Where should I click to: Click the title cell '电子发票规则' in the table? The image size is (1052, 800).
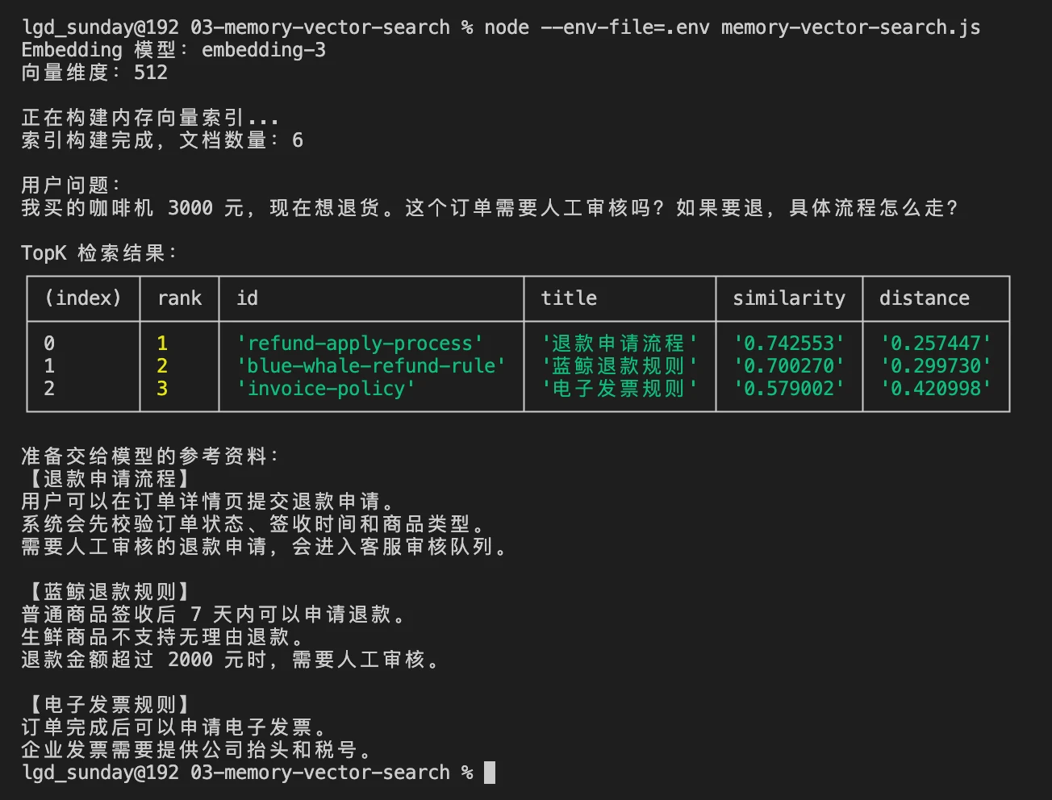point(619,389)
